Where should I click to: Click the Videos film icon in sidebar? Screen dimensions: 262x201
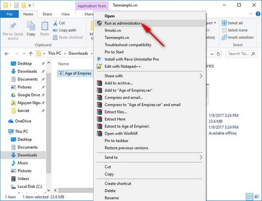coord(13,178)
